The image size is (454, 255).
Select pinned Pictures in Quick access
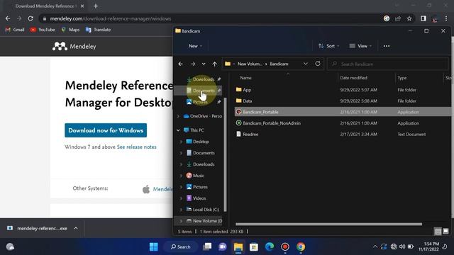200,102
